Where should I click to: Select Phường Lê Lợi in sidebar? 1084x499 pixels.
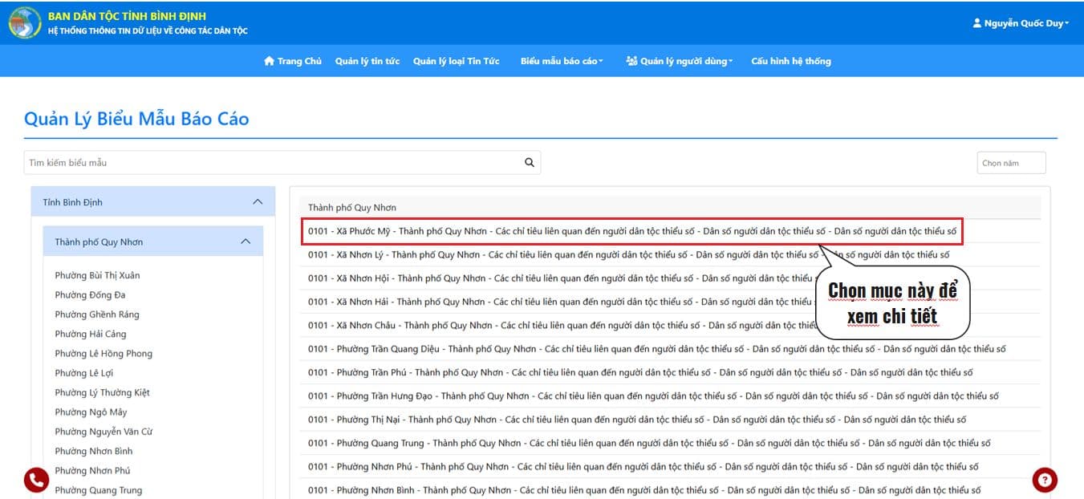[x=85, y=373]
